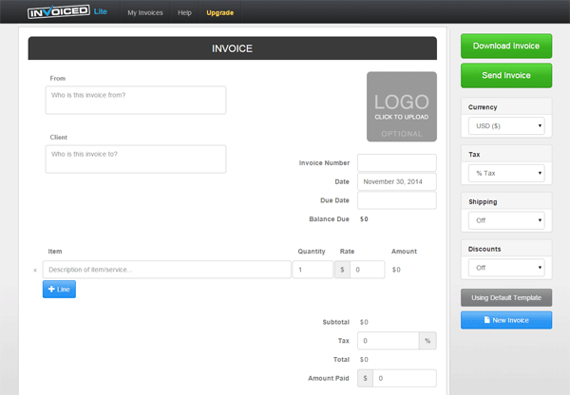
Task: Click the Date field showing November 30, 2014
Action: [x=397, y=181]
